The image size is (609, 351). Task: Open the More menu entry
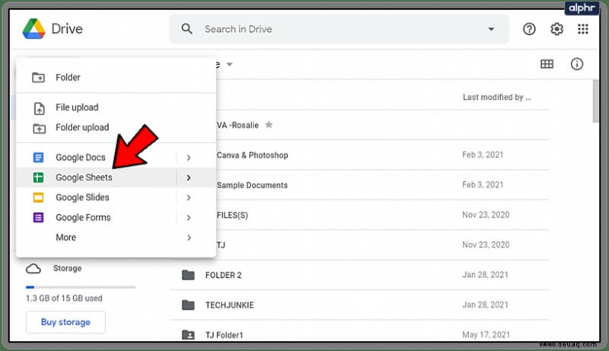click(x=116, y=238)
